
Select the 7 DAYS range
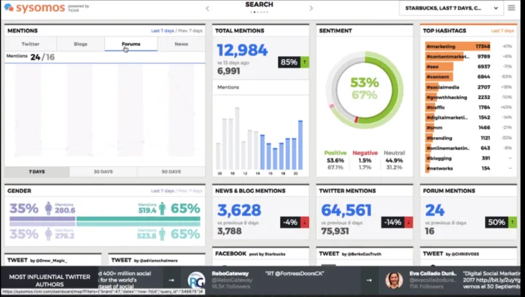click(37, 172)
